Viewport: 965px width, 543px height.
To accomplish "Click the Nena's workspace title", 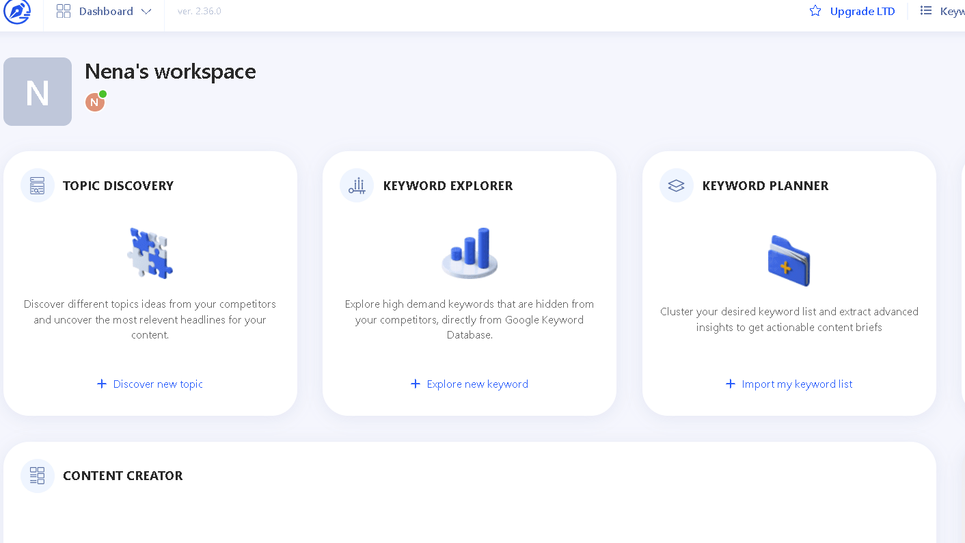I will click(x=170, y=71).
